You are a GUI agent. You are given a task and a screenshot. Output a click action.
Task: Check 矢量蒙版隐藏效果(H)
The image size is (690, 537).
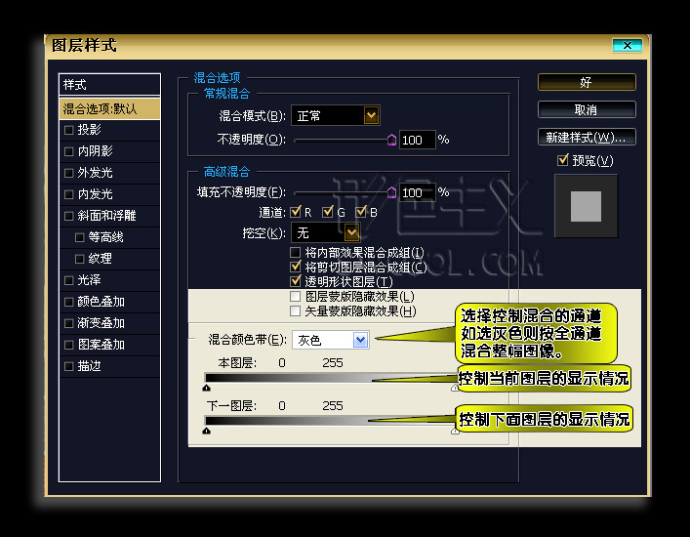[296, 310]
